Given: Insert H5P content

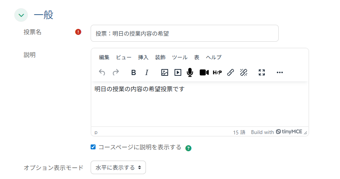Looking at the screenshot, I should pyautogui.click(x=217, y=72).
